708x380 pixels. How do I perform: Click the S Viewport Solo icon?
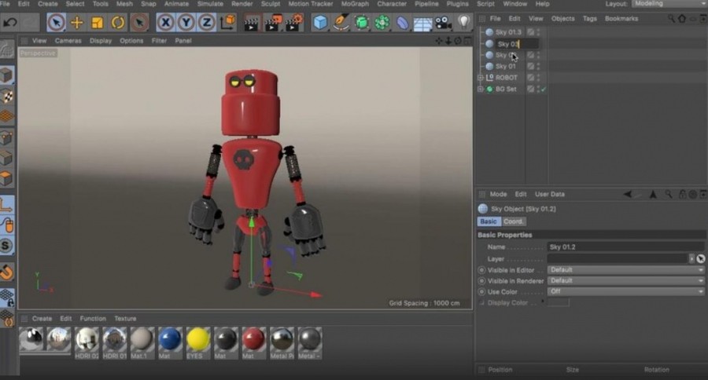coord(6,246)
